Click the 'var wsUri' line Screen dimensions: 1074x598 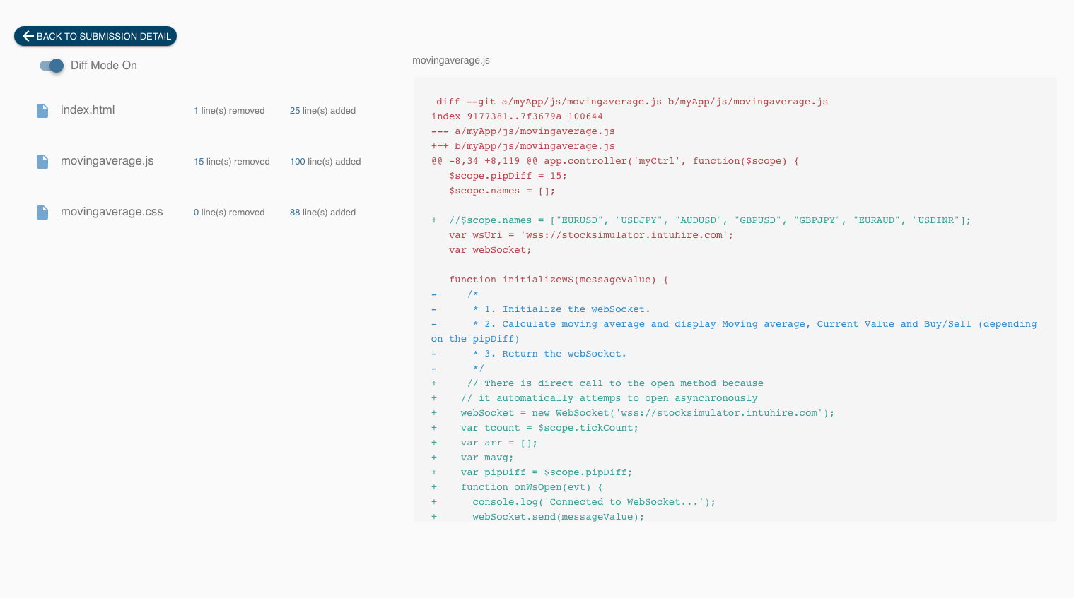tap(591, 235)
